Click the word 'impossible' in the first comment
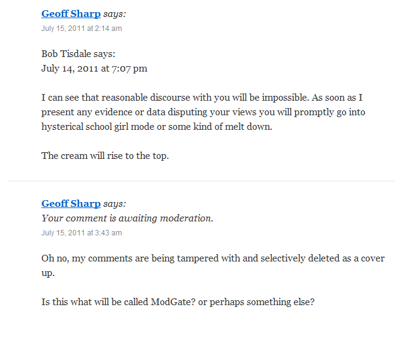 click(286, 98)
